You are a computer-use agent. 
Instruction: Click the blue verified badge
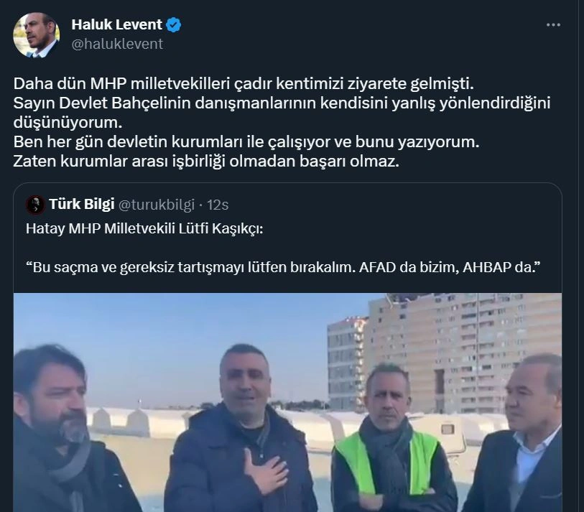[x=174, y=25]
